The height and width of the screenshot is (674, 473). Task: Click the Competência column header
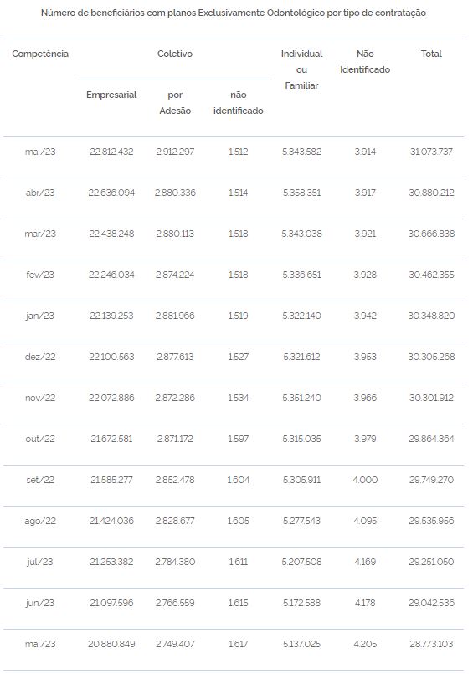(40, 54)
